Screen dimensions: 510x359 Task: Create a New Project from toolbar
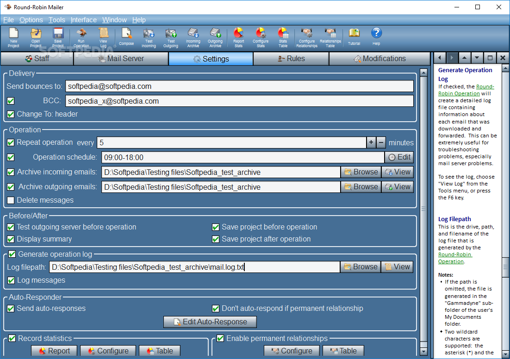(13, 38)
